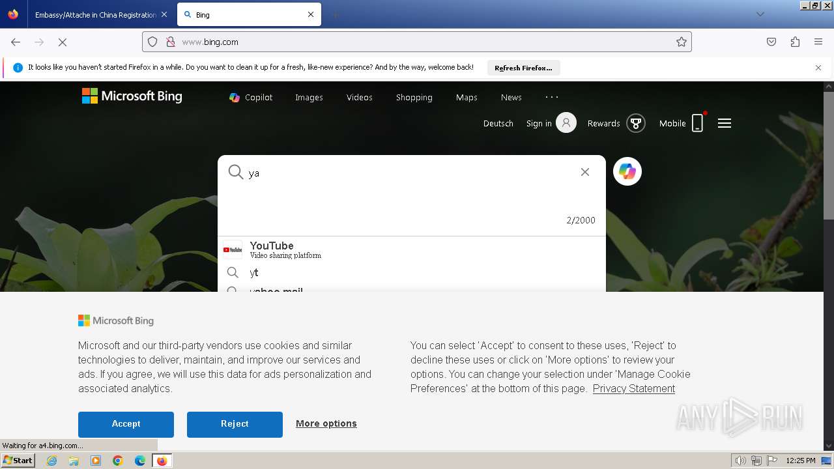Open the Images tab

(309, 97)
